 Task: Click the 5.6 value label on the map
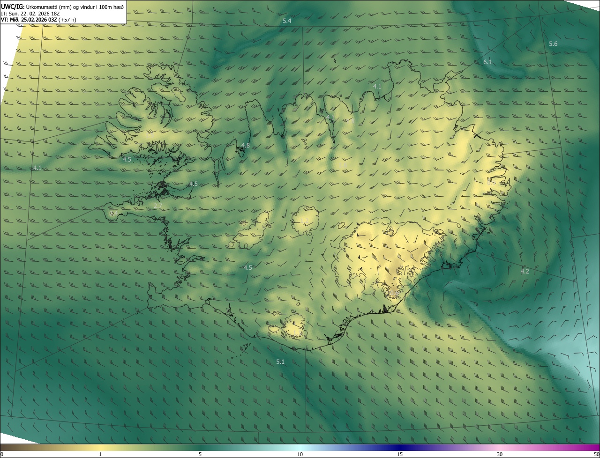click(x=553, y=44)
